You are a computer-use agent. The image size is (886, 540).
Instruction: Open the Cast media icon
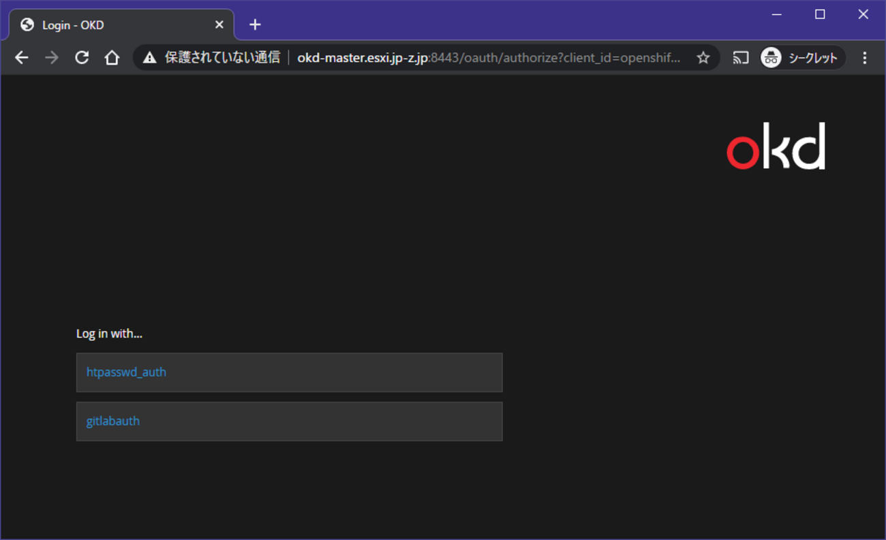(741, 58)
